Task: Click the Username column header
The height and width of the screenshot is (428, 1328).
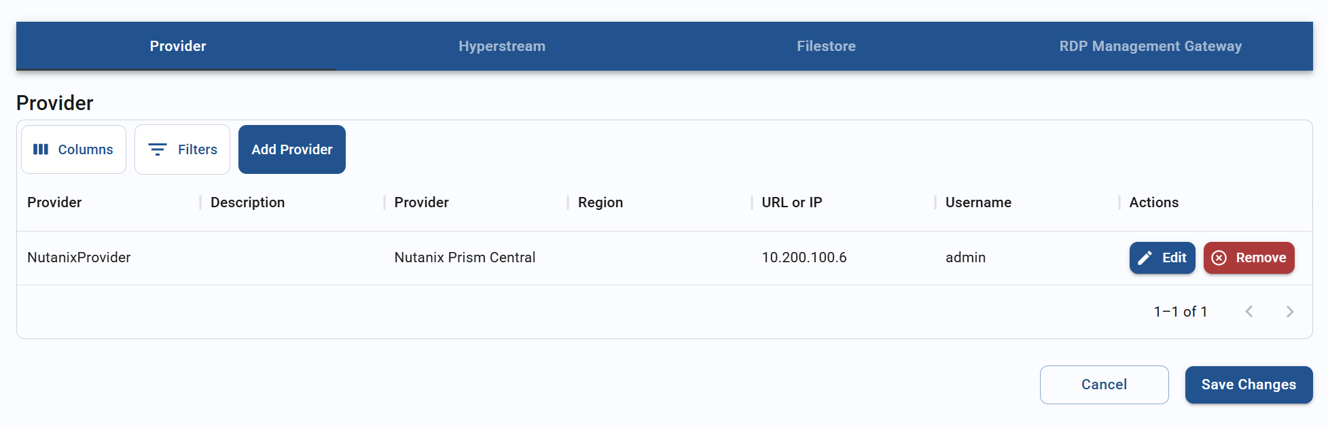Action: tap(977, 202)
